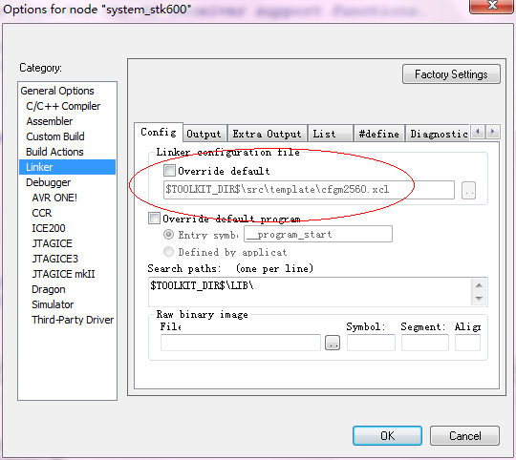Browse for raw binary image file
This screenshot has width=516, height=460.
click(333, 343)
